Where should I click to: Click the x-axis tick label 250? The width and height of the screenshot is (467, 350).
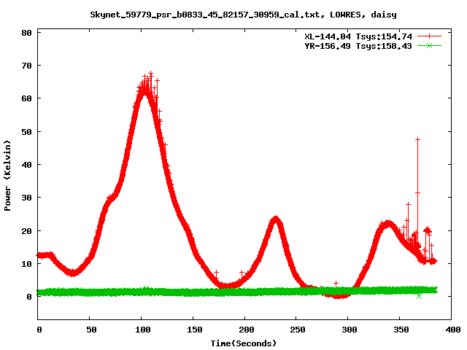(x=298, y=330)
